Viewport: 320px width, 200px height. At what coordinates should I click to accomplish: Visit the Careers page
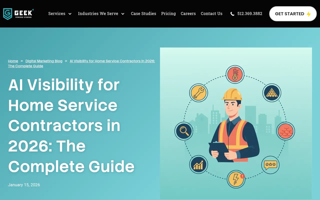click(188, 13)
